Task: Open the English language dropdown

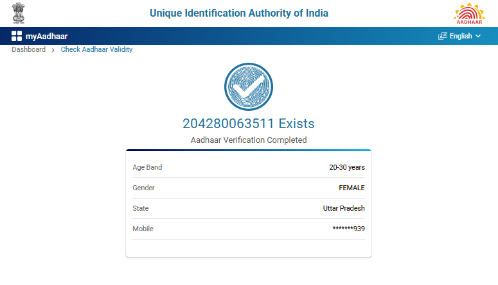Action: point(461,36)
